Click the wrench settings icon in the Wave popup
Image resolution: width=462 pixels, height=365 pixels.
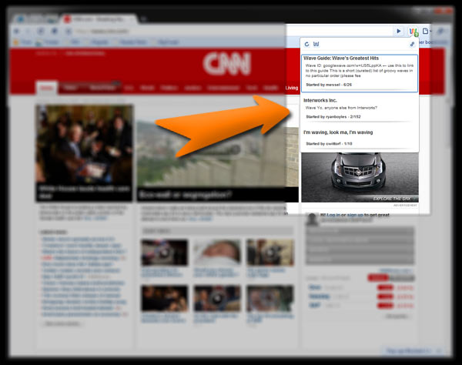pyautogui.click(x=412, y=45)
